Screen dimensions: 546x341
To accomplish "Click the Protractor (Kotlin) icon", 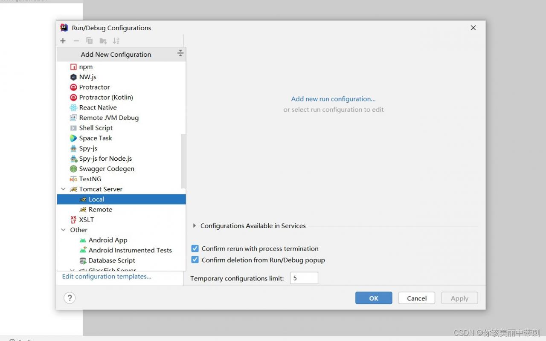I will (73, 98).
